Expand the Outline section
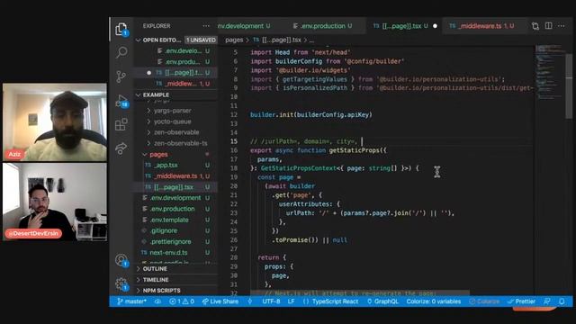This screenshot has width=576, height=324. pos(155,269)
